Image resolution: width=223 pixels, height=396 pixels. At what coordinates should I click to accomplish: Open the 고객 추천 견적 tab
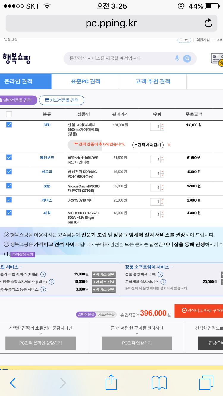pyautogui.click(x=153, y=81)
